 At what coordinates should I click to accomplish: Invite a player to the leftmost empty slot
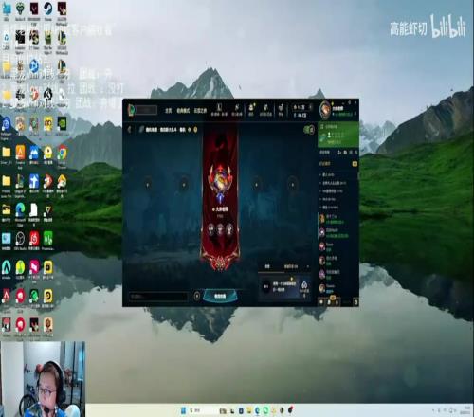[x=148, y=184]
